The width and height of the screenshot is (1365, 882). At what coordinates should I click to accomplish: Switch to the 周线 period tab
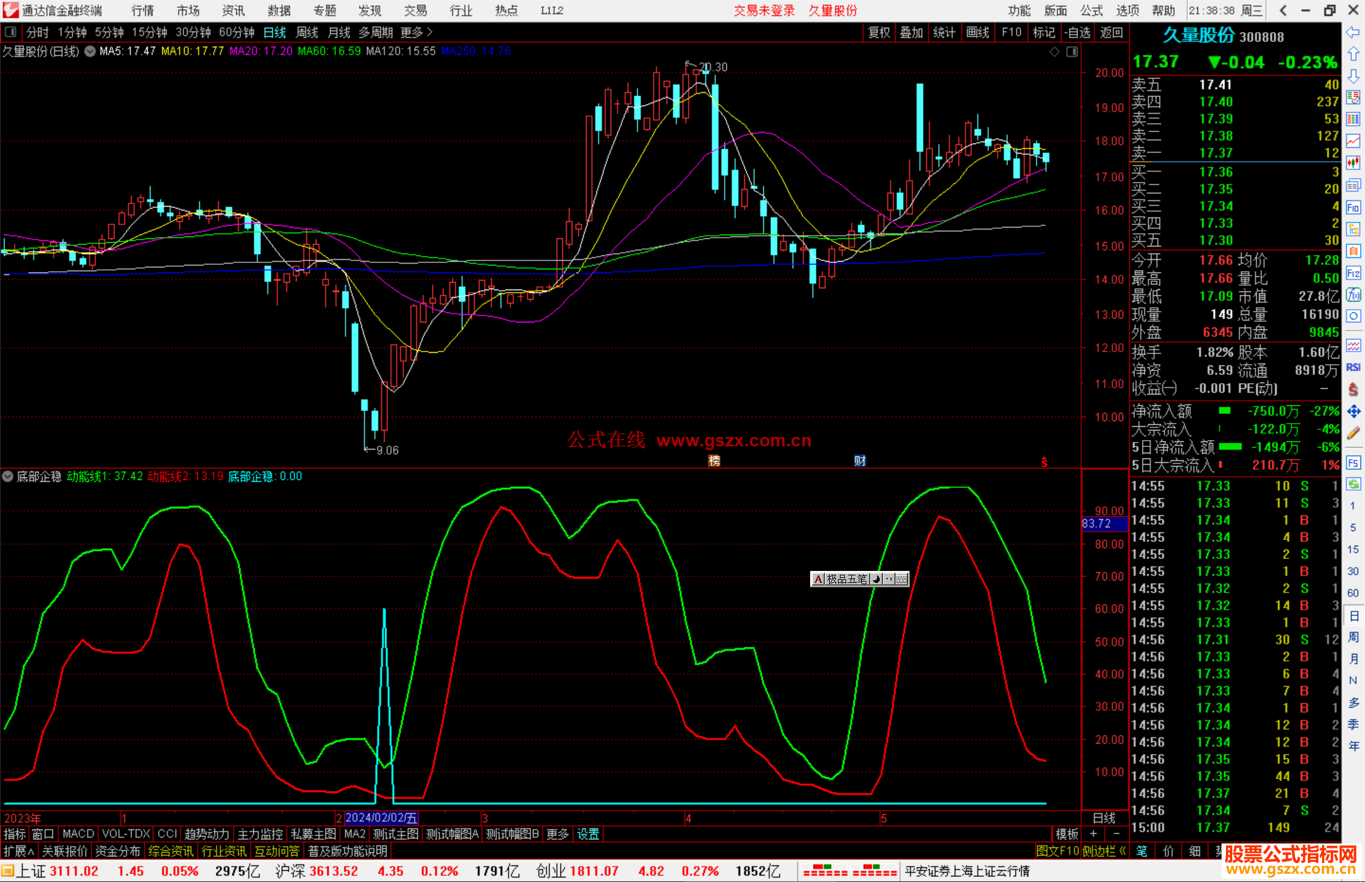[x=307, y=32]
